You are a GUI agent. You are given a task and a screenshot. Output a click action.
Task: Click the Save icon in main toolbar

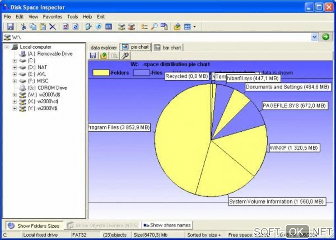(10, 27)
